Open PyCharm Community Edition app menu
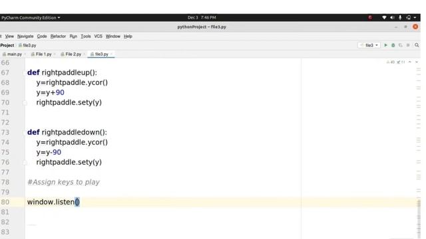Screen dimensions: 426x239 [31, 18]
